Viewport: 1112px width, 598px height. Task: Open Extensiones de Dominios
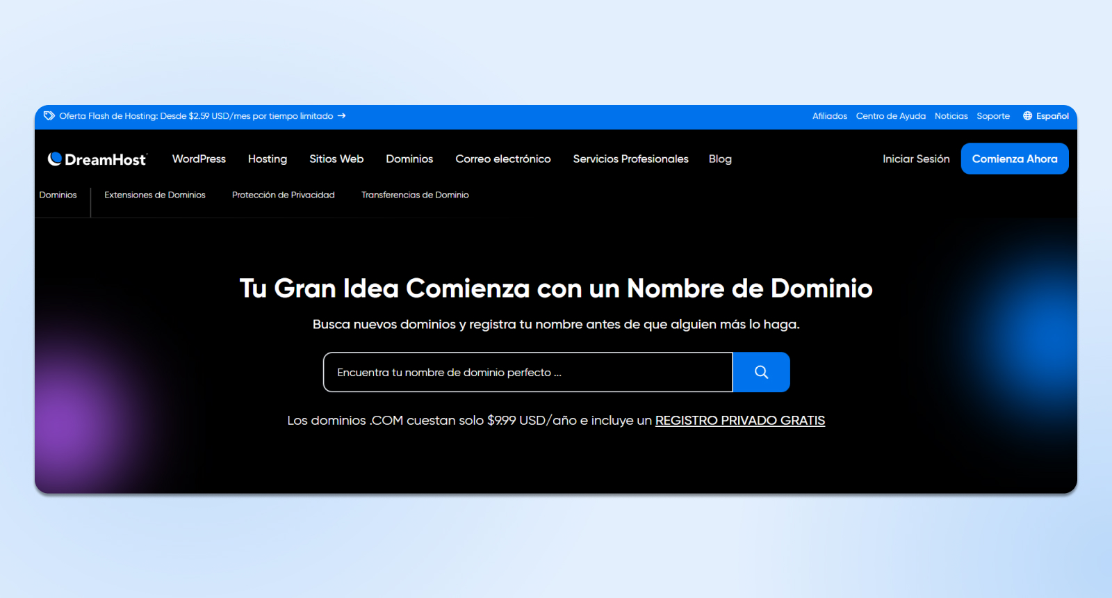(x=155, y=195)
